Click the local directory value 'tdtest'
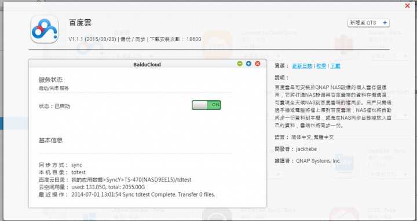 78,172
